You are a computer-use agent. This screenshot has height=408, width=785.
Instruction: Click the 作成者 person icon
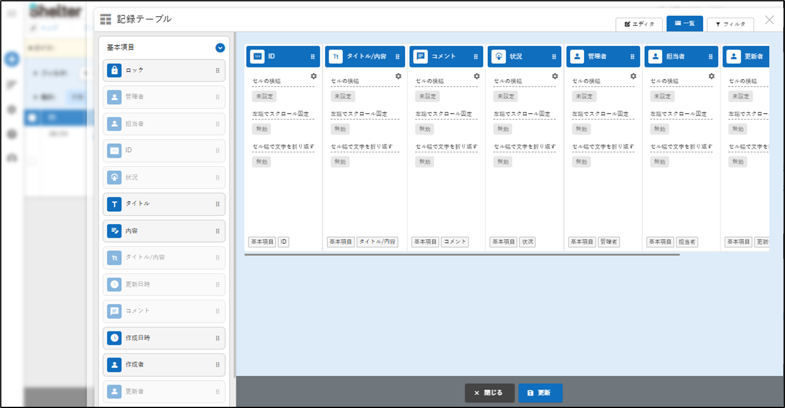click(114, 365)
